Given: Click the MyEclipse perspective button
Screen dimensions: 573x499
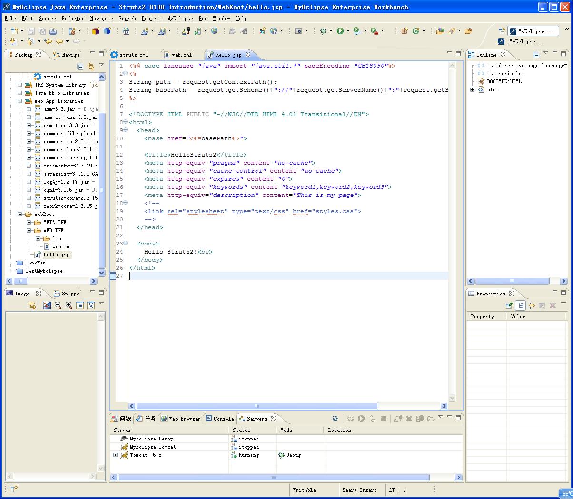Looking at the screenshot, I should pyautogui.click(x=533, y=31).
